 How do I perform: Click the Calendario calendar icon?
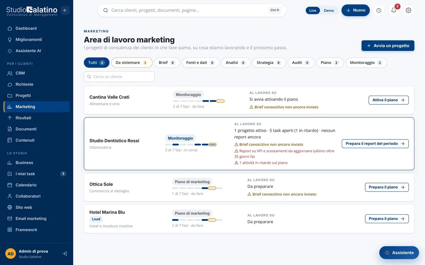[10, 185]
